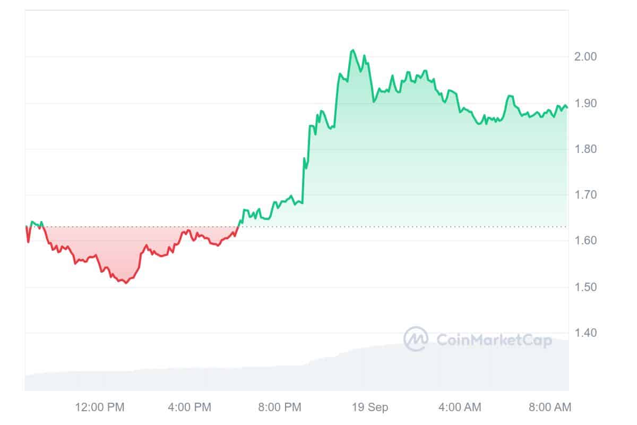Select the 8:00 AM time label

(549, 407)
